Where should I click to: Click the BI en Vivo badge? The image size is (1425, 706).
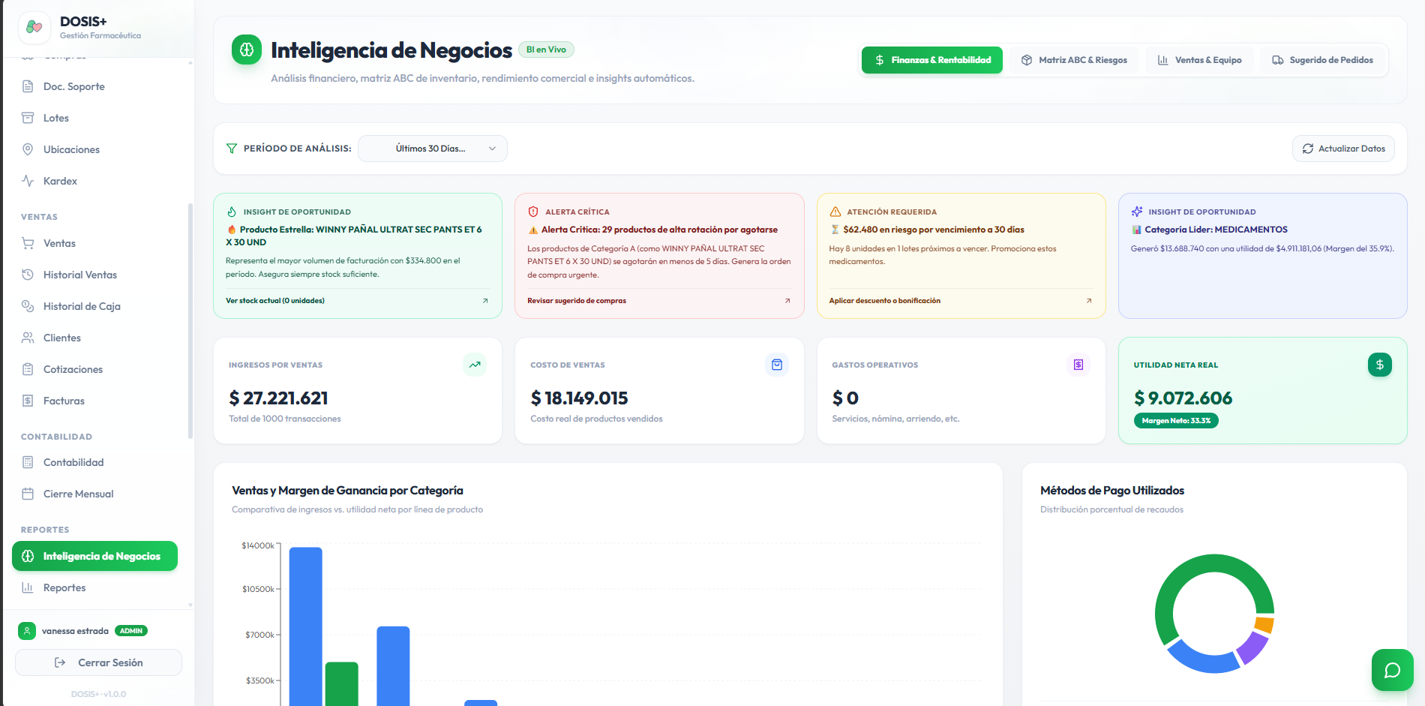click(546, 50)
